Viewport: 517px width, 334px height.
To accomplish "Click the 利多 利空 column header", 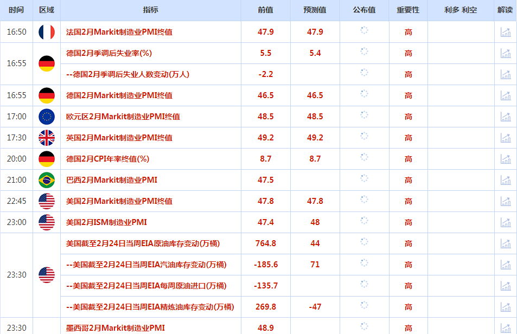I will [x=461, y=10].
